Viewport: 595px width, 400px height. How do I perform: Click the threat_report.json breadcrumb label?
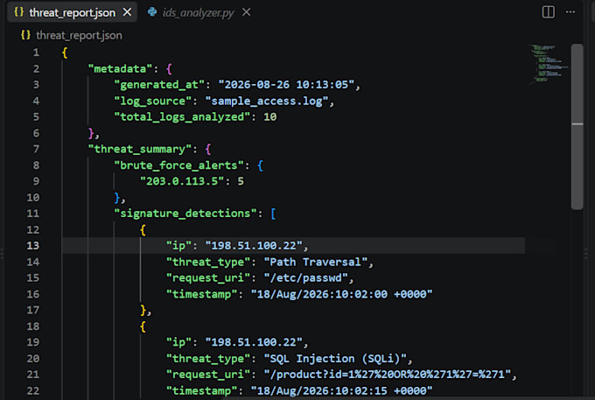pyautogui.click(x=79, y=35)
